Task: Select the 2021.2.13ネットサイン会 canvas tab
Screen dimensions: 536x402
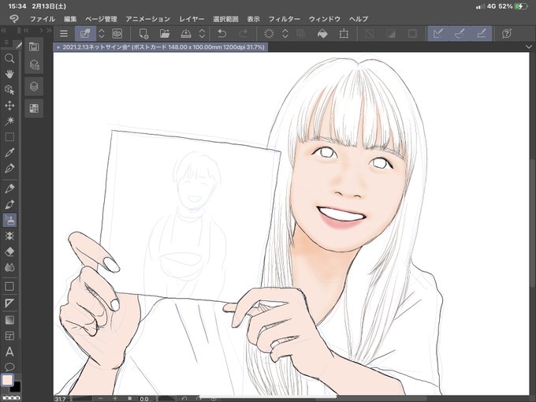Action: [161, 47]
